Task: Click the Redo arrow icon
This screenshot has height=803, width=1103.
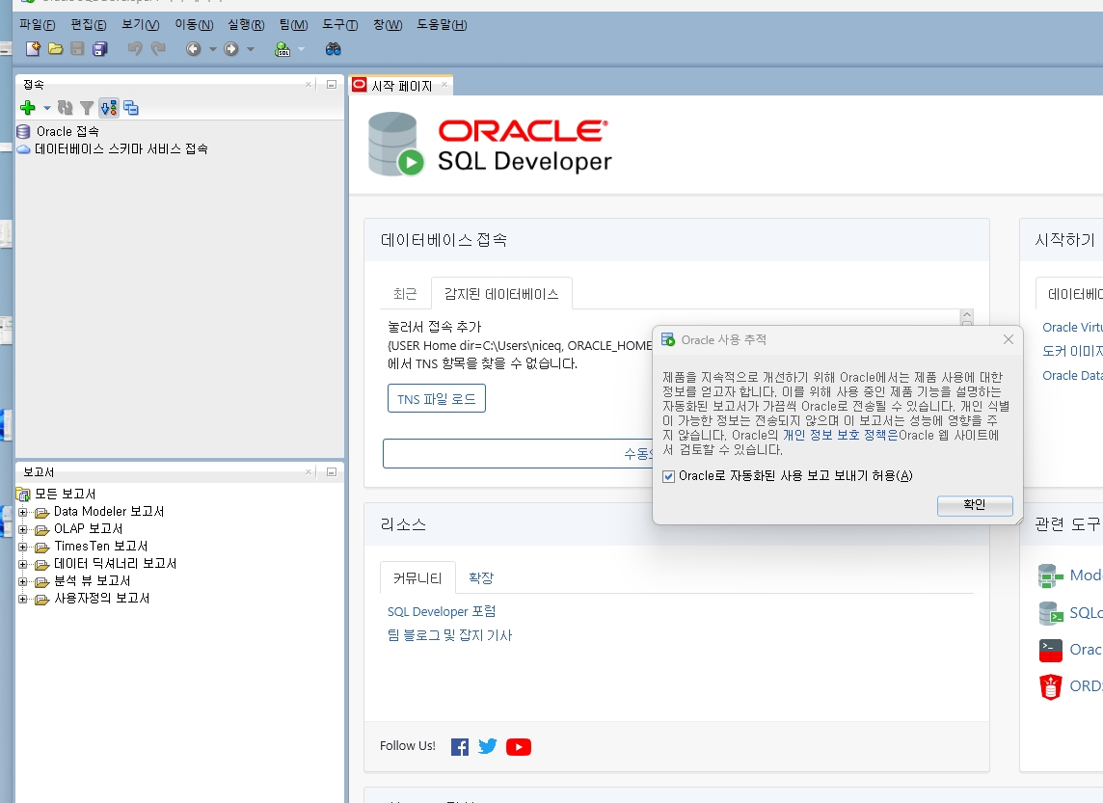Action: tap(158, 48)
